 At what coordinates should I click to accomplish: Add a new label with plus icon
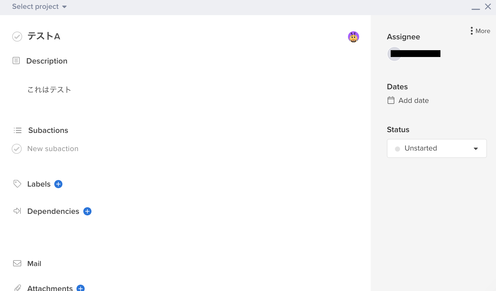click(x=58, y=184)
